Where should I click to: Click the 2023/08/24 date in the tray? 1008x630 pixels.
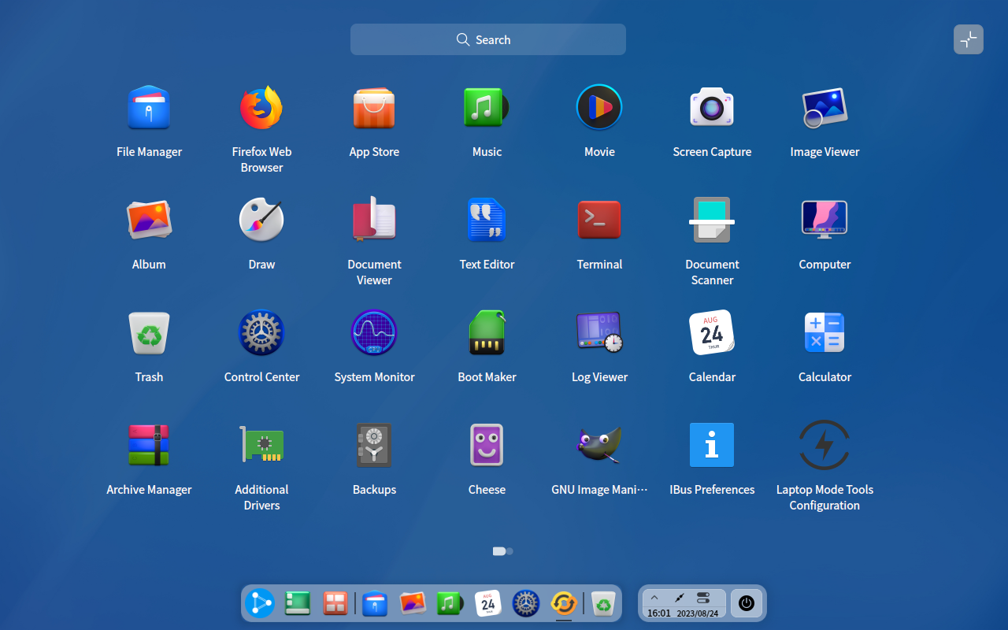(x=698, y=613)
